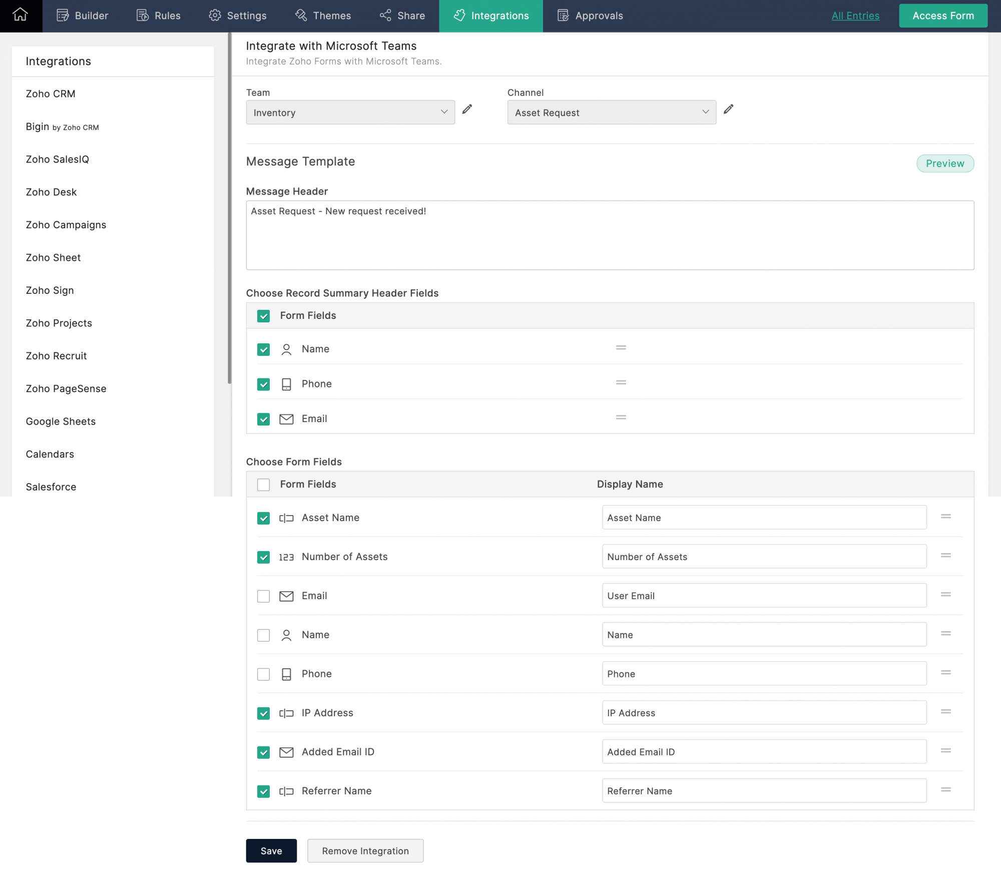The height and width of the screenshot is (879, 1001).
Task: Grab the drag handle for Added Email ID row
Action: (946, 750)
